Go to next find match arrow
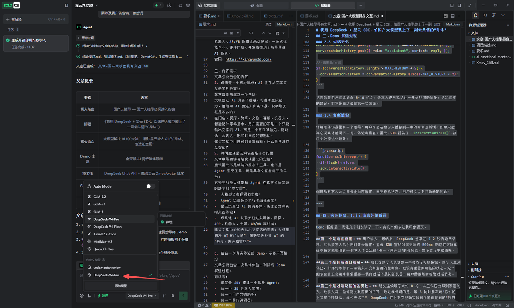514x308 pixels. pyautogui.click(x=270, y=33)
